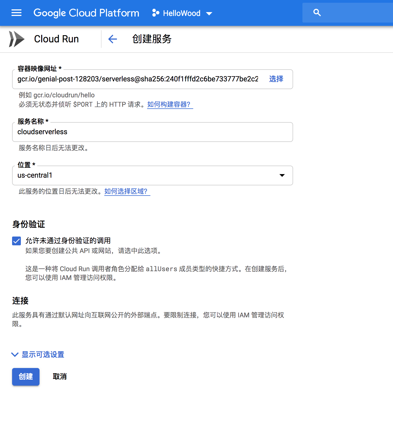Click the 身份验证 section heading

click(x=29, y=224)
